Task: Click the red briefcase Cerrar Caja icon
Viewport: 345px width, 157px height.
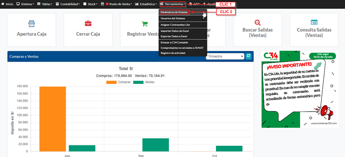Action: [x=88, y=23]
